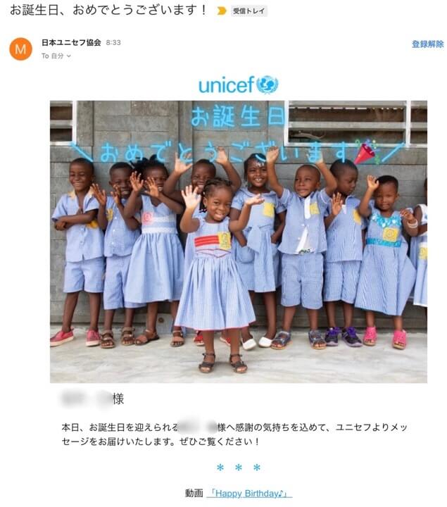Click sender name 日本ユニセフ協会
Image resolution: width=447 pixels, height=507 pixels.
71,42
